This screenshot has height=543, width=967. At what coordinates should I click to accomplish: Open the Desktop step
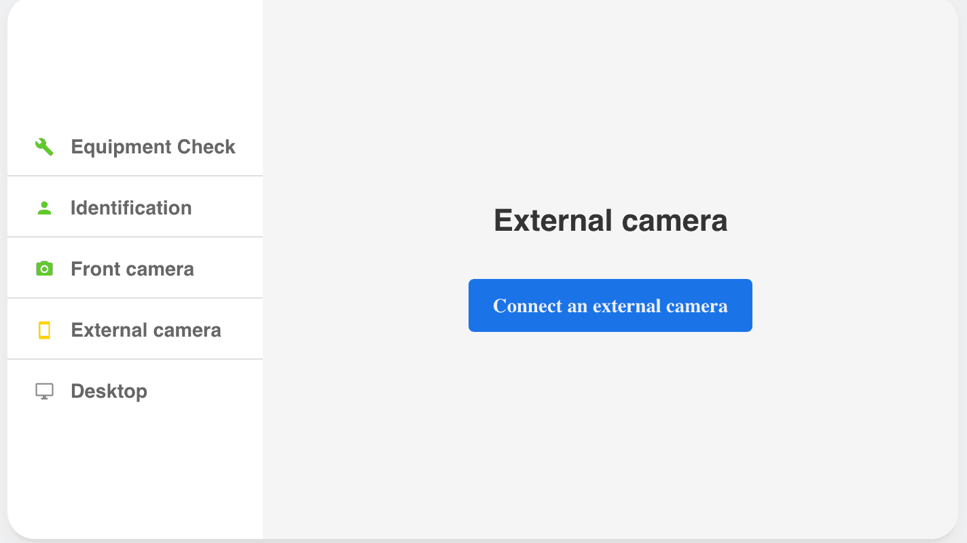(135, 391)
